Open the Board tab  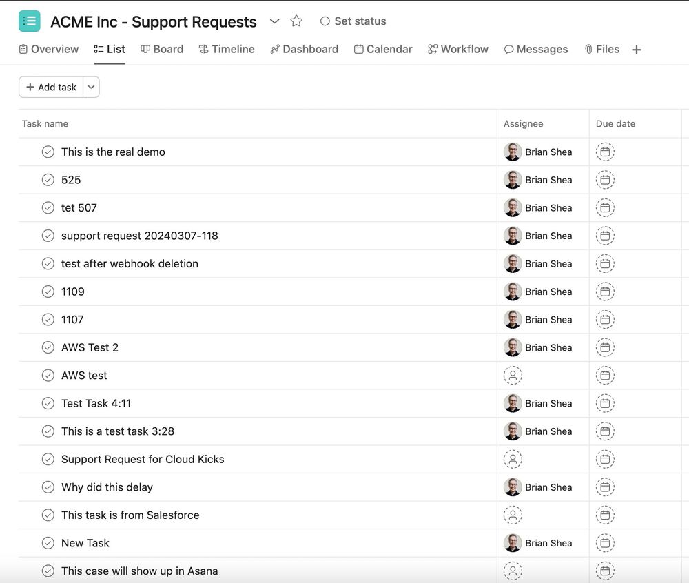[162, 49]
